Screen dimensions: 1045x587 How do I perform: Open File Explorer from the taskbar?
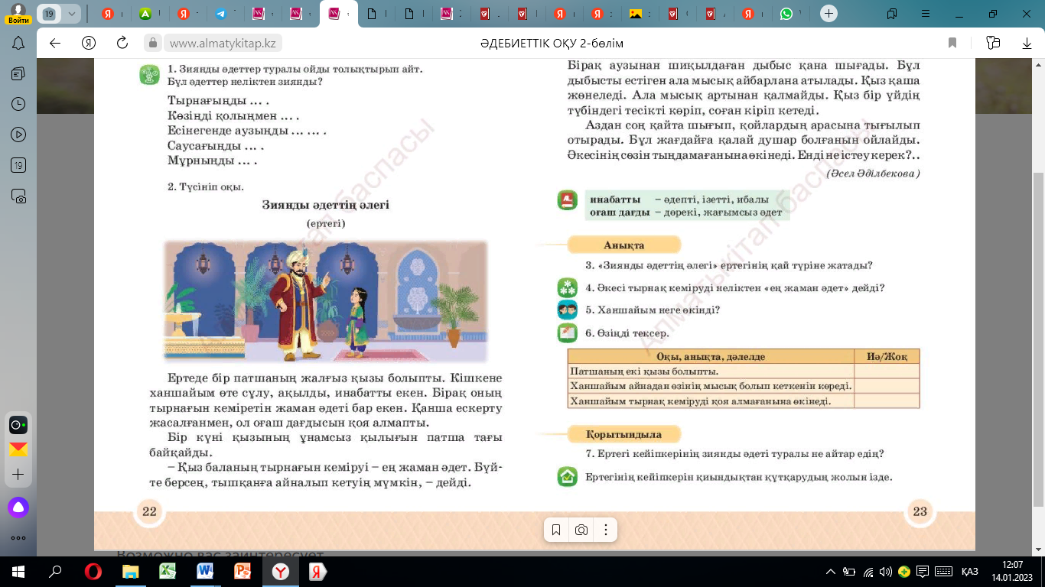tap(131, 572)
